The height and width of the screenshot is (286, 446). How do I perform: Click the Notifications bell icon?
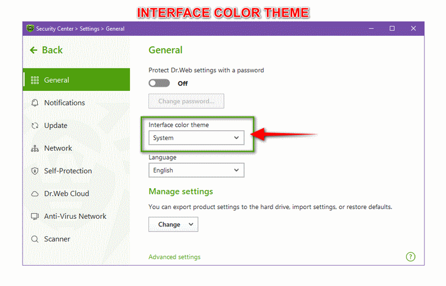(35, 103)
